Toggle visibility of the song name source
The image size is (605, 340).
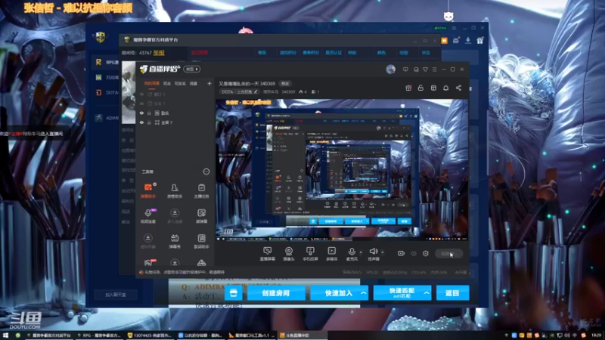(x=141, y=113)
